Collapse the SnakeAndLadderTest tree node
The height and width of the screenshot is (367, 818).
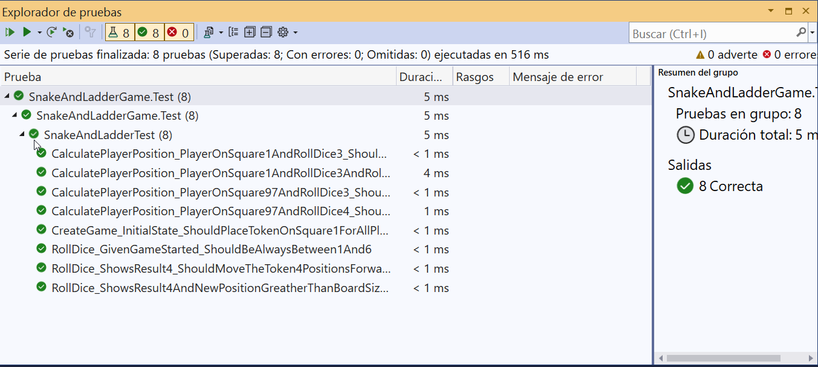[x=22, y=134]
